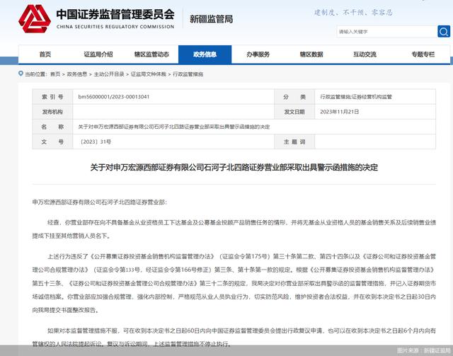Click the 发文日期 label cell
The image size is (453, 356).
[294, 112]
